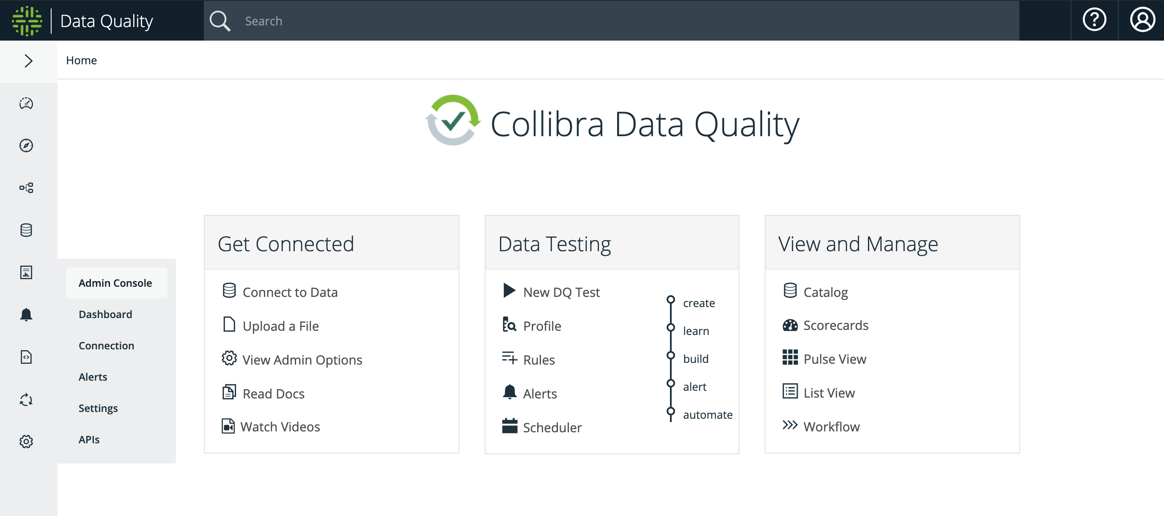Open the report chart sidebar icon
The image size is (1164, 516).
(26, 272)
